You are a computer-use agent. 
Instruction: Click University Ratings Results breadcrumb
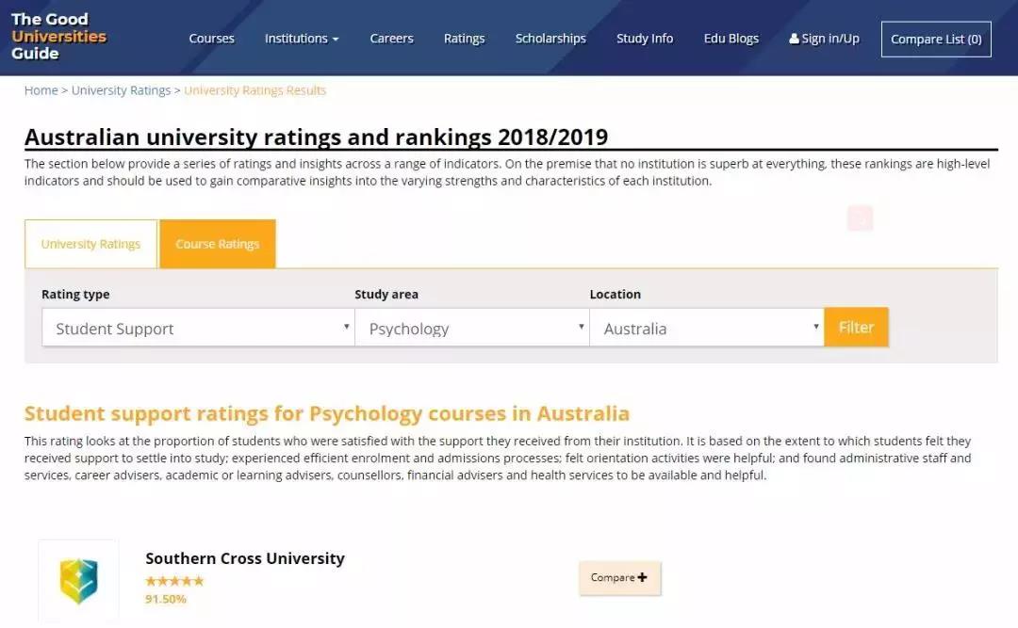click(255, 90)
